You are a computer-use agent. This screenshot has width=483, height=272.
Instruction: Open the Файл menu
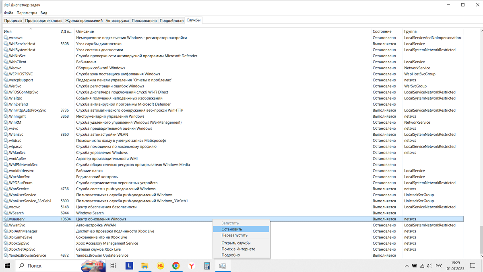click(x=8, y=13)
